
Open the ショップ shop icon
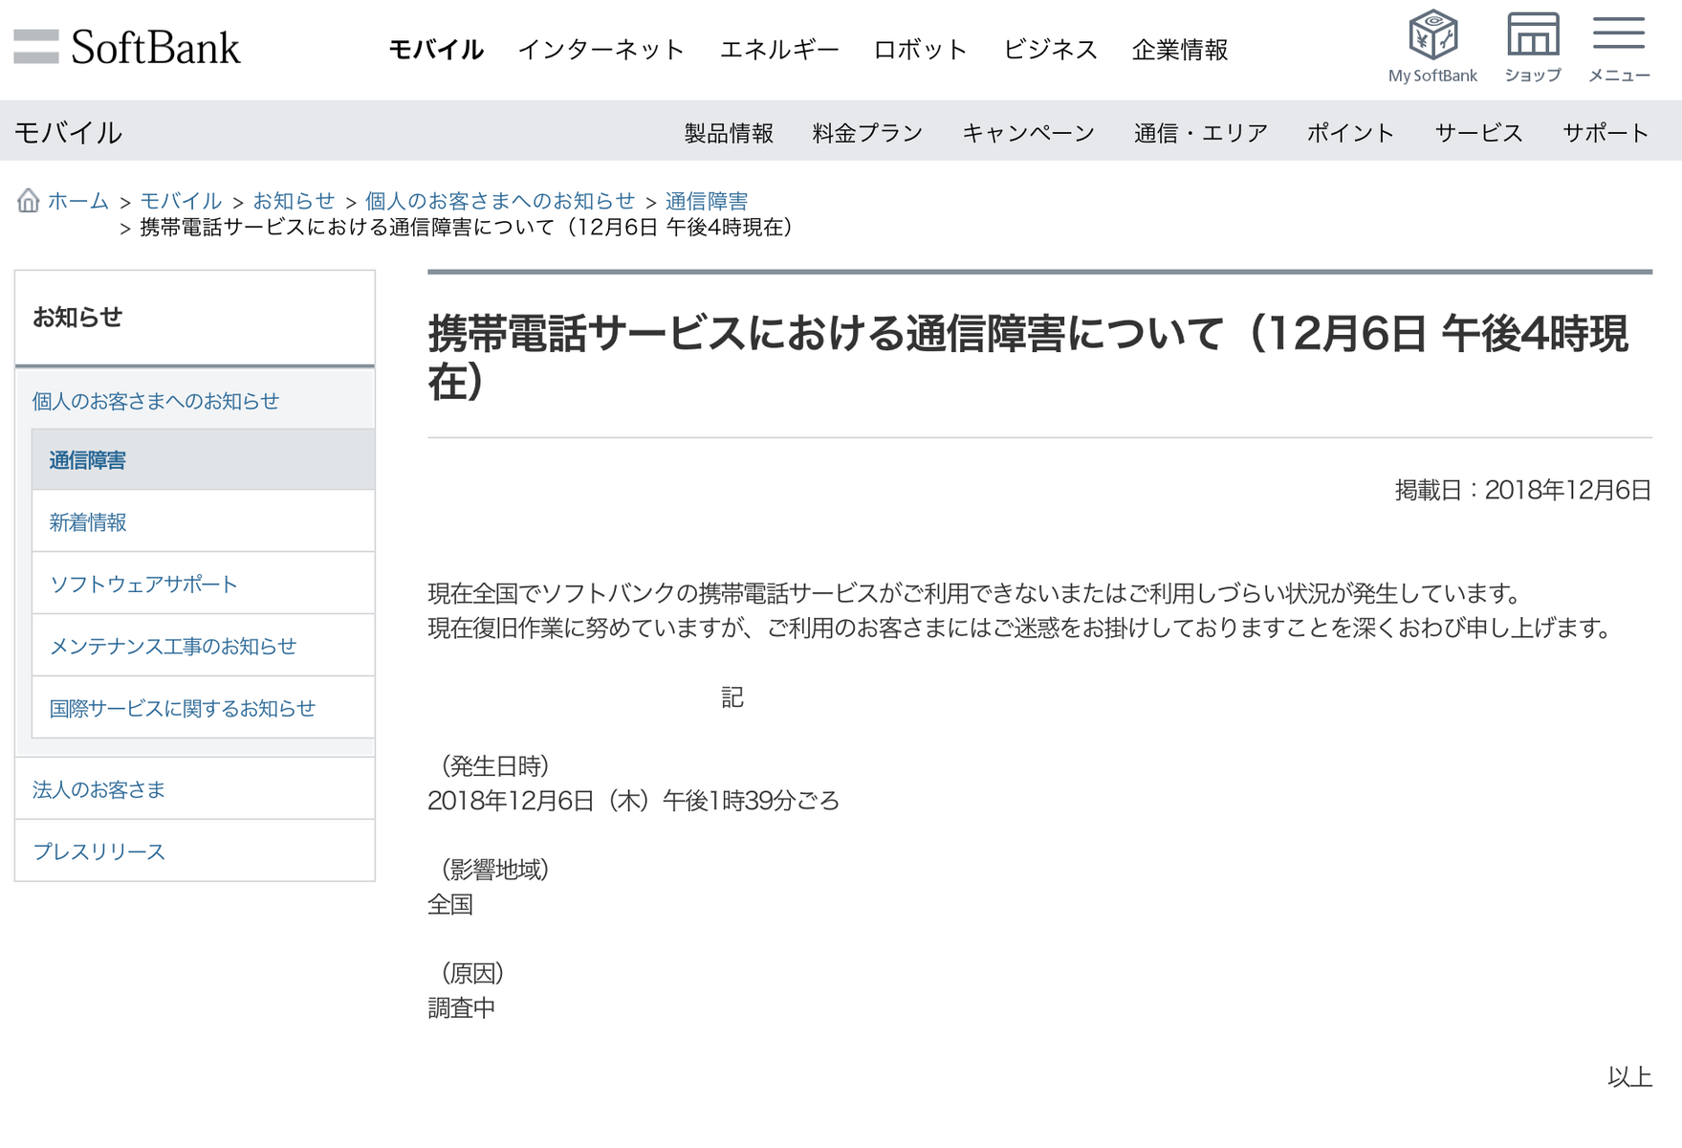click(x=1533, y=46)
